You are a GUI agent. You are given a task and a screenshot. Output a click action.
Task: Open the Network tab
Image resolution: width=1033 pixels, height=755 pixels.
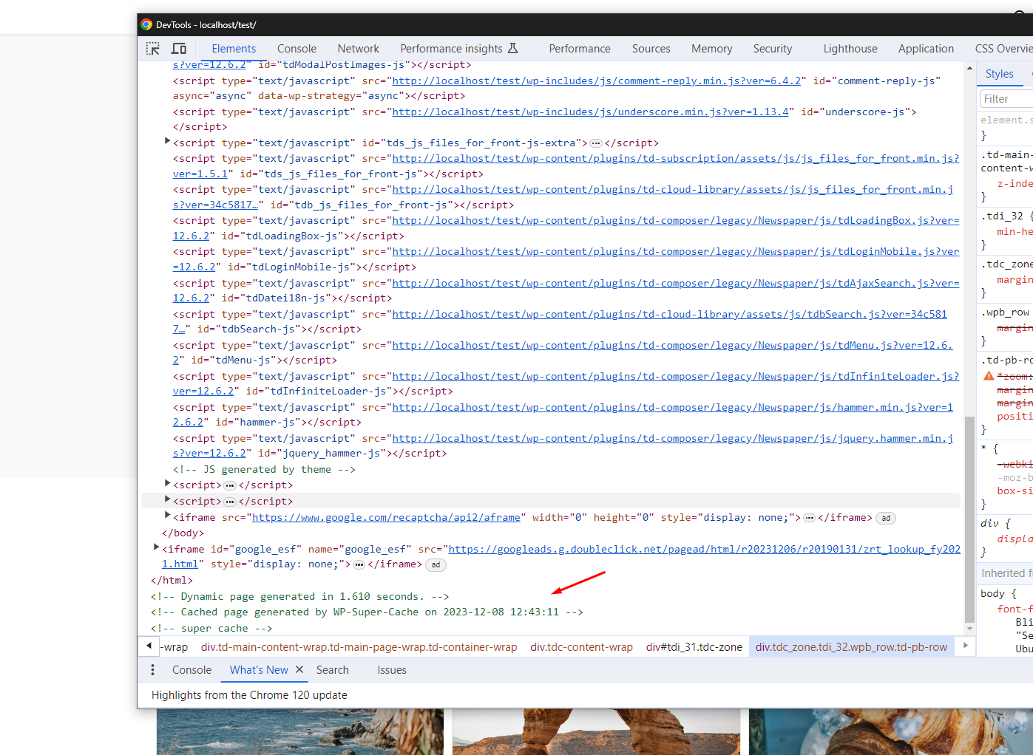click(359, 49)
